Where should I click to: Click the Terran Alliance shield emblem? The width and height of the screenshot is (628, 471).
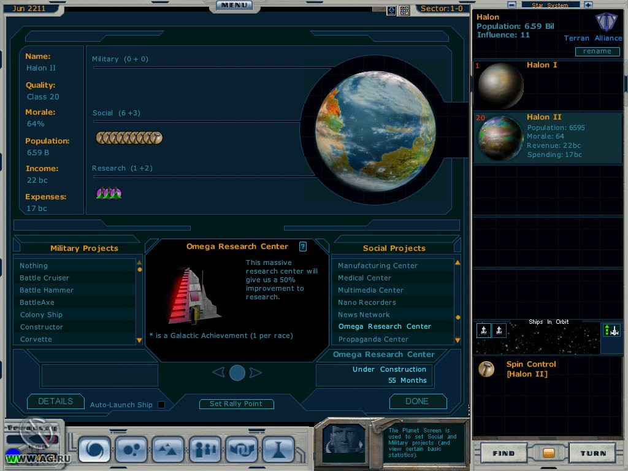click(607, 22)
